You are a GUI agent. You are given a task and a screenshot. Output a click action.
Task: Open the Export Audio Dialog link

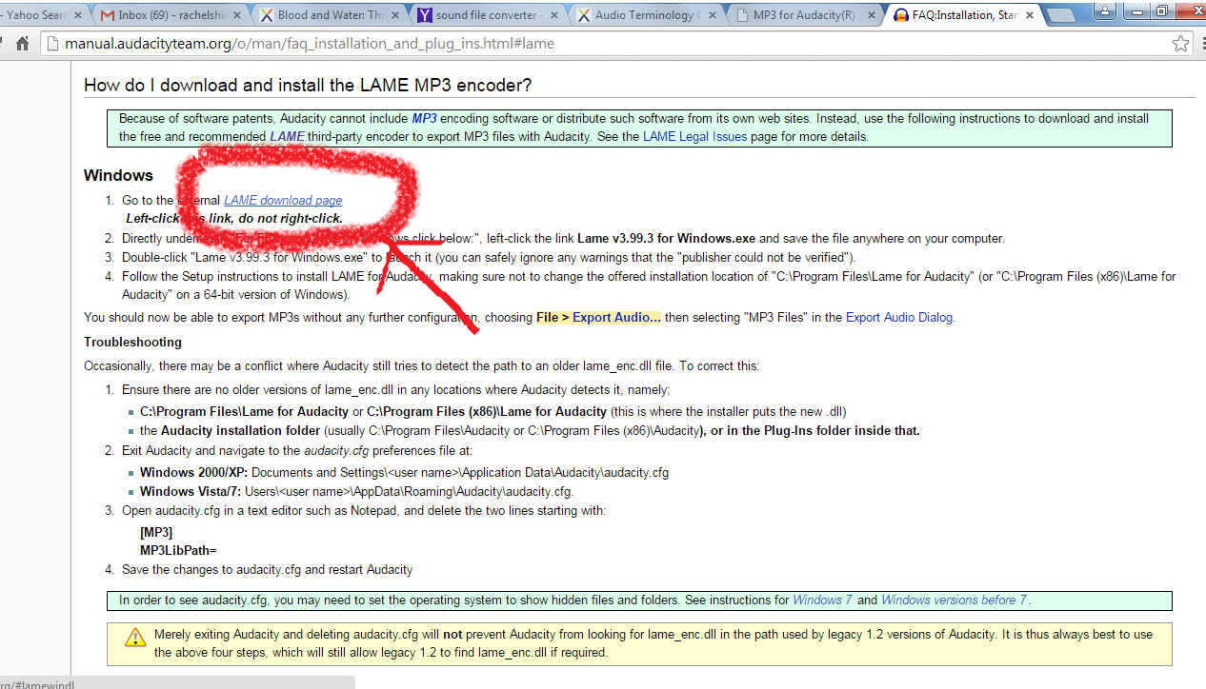click(x=900, y=317)
